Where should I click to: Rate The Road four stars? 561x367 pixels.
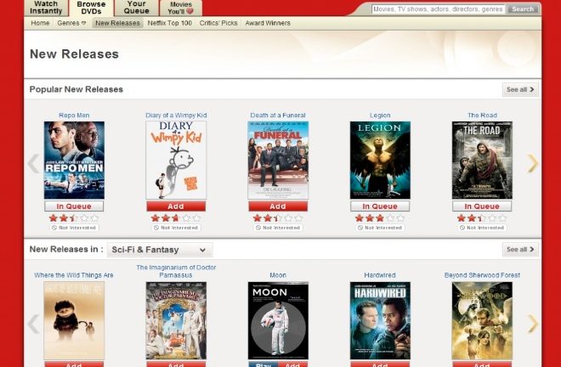[492, 217]
